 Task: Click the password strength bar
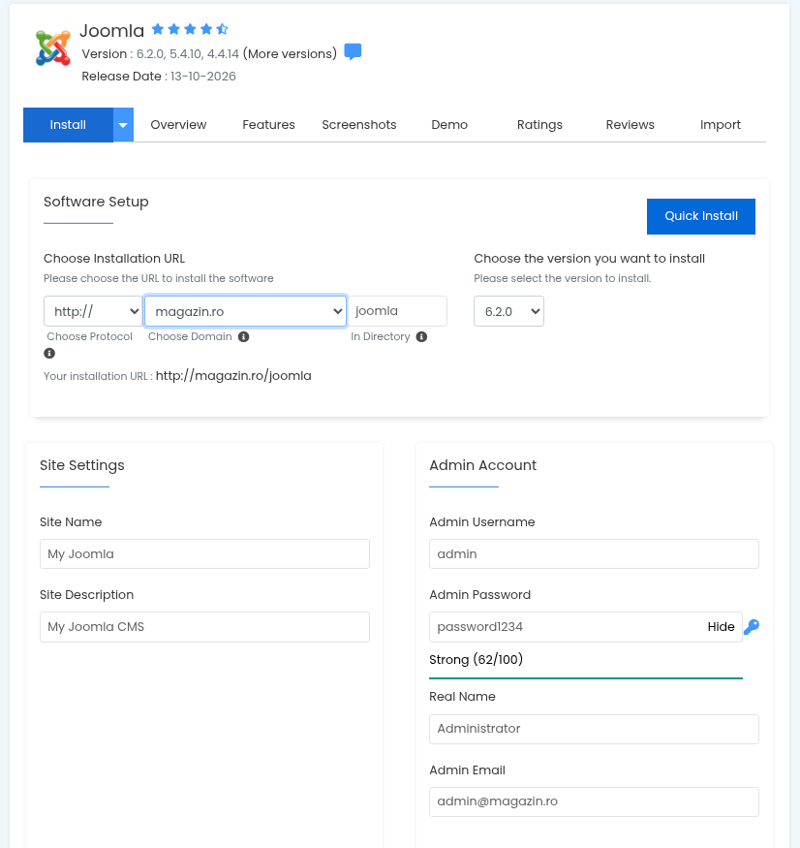pos(586,677)
